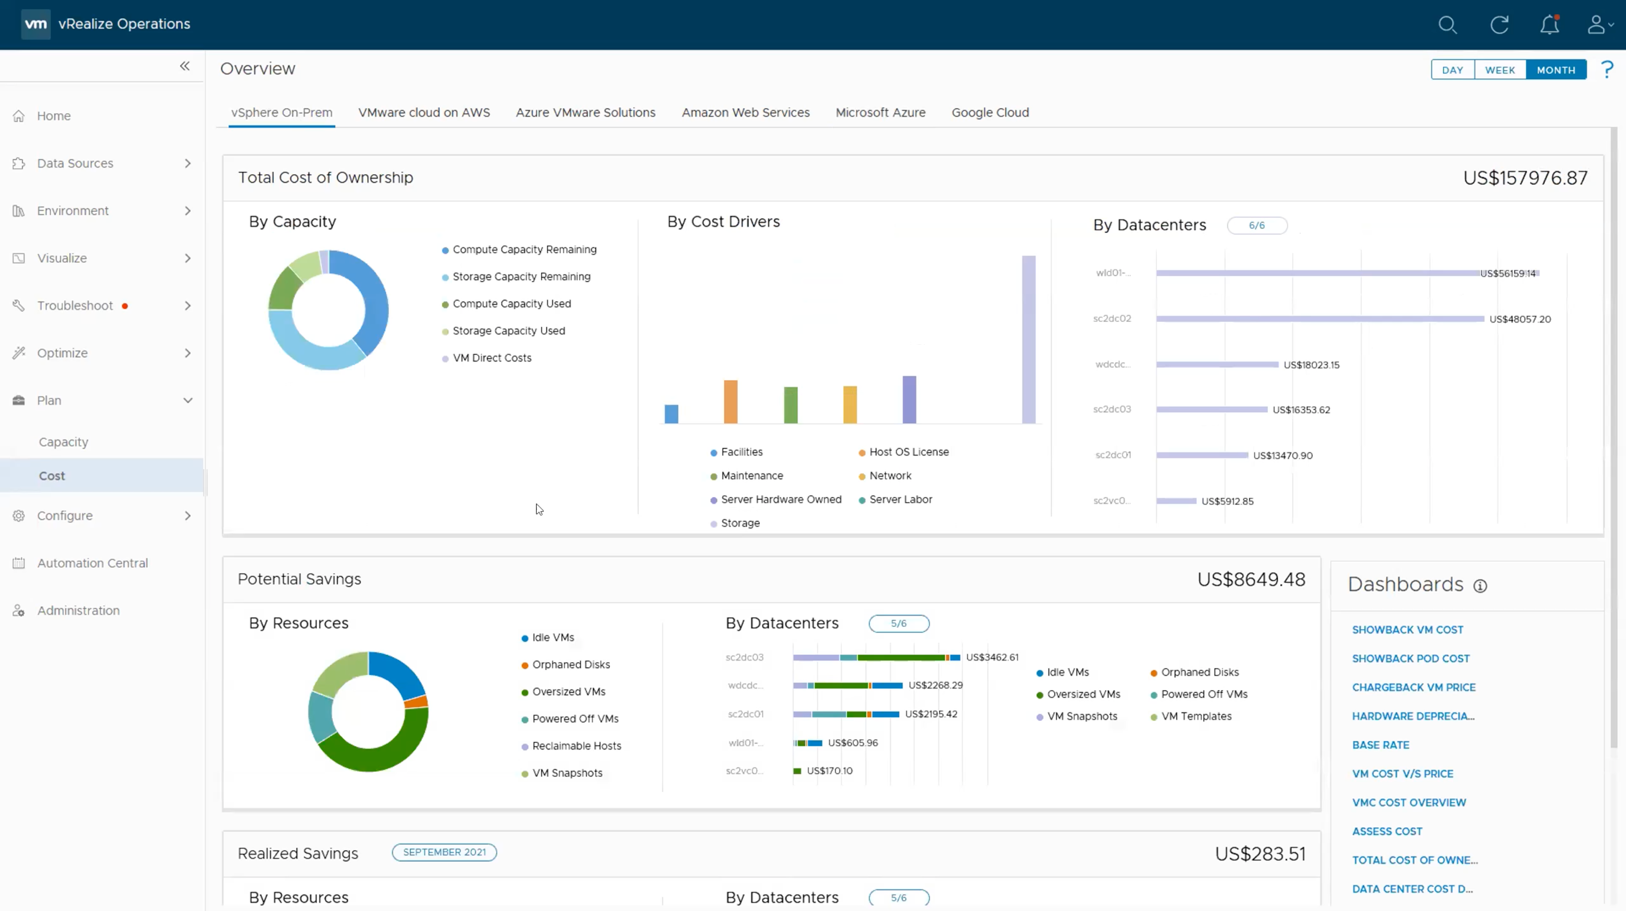Open Azure VMware Solutions tab
Image resolution: width=1626 pixels, height=911 pixels.
pos(586,112)
